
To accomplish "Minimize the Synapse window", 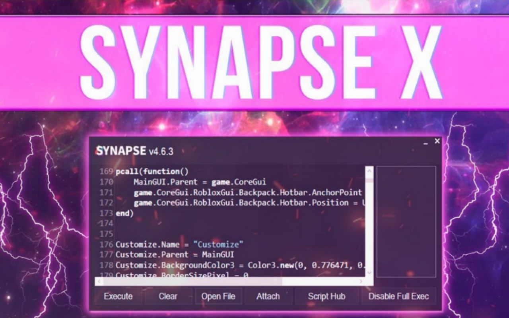I will [426, 142].
